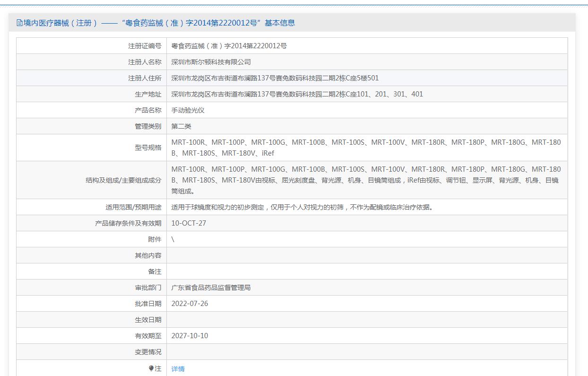This screenshot has height=376, width=588.
Task: Click the 变更情况 label
Action: 148,352
